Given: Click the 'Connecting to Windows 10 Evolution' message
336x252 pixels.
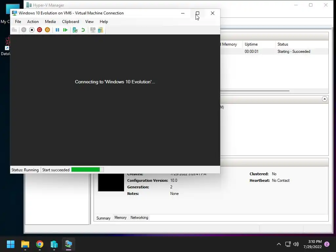Looking at the screenshot, I should (x=115, y=82).
